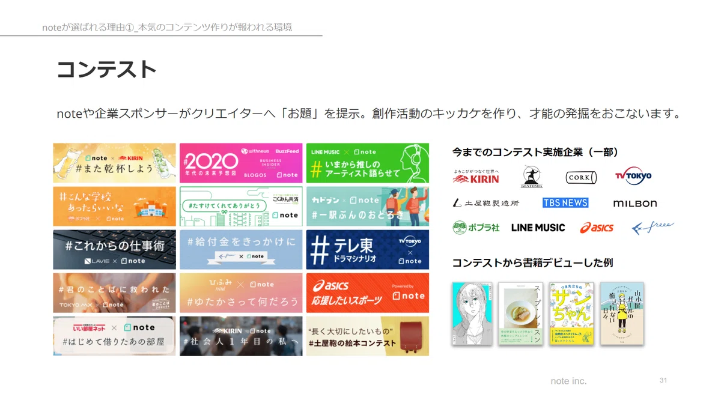Click the freee logo
Viewport: 721px width, 403px height.
653,228
